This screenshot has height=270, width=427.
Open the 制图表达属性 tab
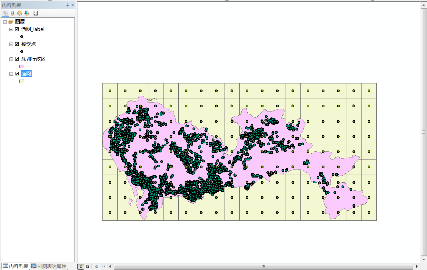point(49,266)
